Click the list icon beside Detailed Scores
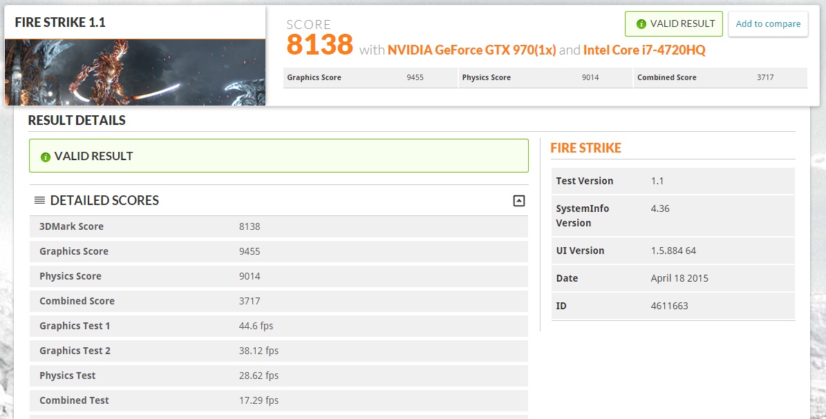 [39, 200]
